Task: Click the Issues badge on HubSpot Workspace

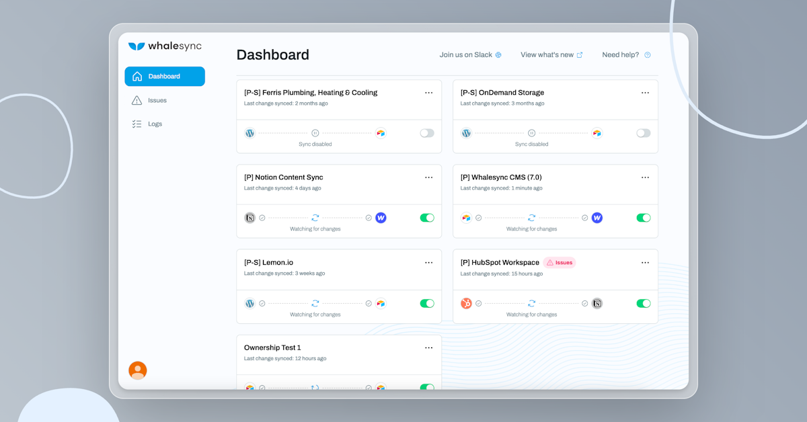Action: point(560,263)
